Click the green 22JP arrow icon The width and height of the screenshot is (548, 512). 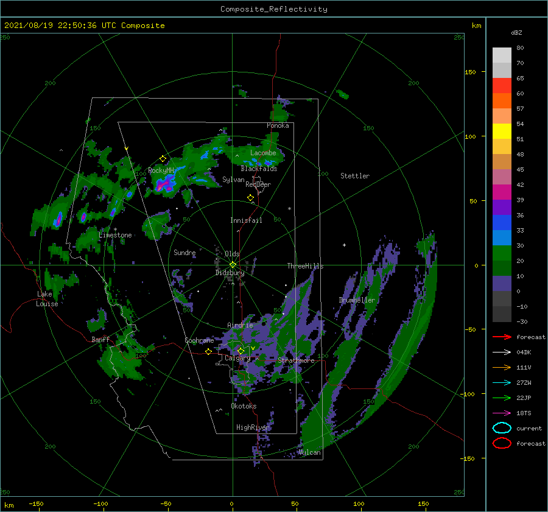pyautogui.click(x=502, y=398)
